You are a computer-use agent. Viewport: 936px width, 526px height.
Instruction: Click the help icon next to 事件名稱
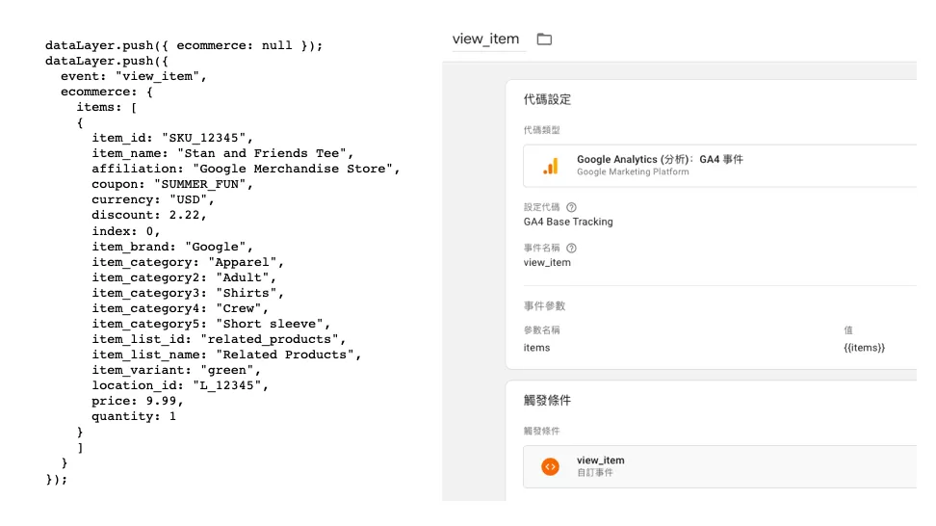571,248
